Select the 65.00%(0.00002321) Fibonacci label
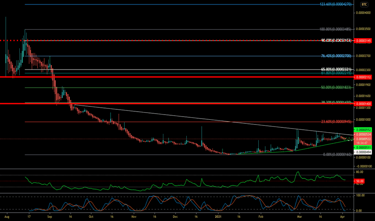 [336, 69]
